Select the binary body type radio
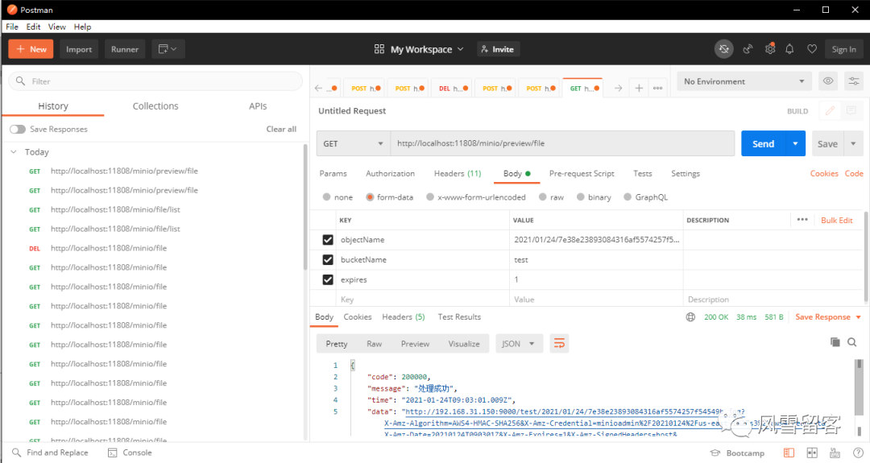 click(x=580, y=196)
